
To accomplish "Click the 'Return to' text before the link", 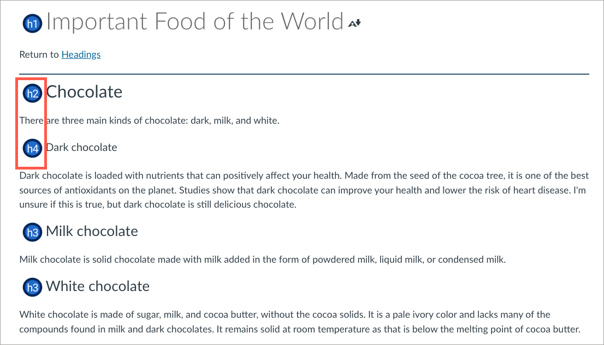I will coord(39,55).
